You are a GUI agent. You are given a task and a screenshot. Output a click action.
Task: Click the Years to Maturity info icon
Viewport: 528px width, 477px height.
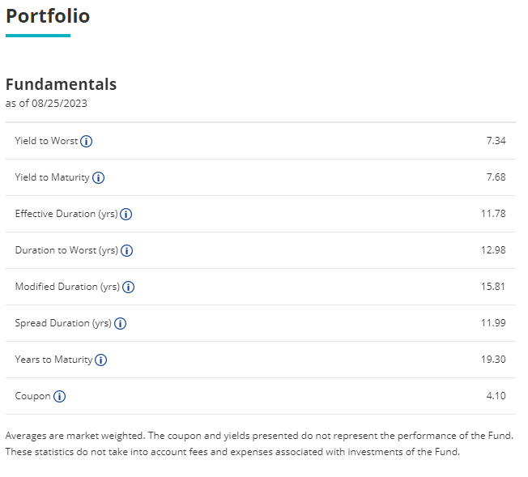point(100,360)
